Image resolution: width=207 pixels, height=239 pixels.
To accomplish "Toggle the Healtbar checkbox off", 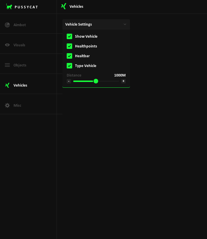I will coord(69,56).
